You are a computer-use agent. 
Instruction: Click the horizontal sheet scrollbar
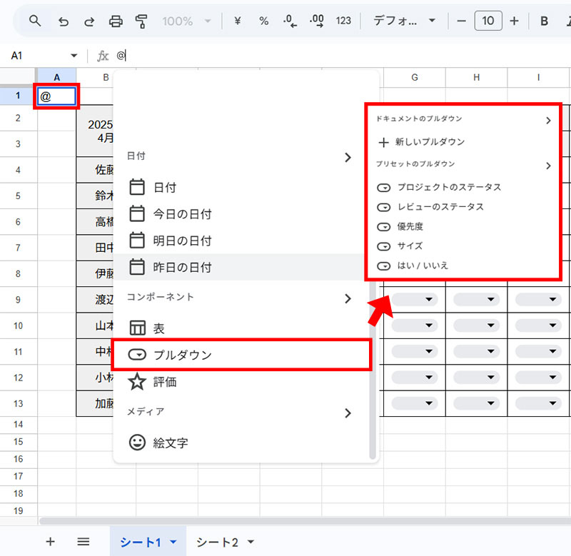pos(305,521)
